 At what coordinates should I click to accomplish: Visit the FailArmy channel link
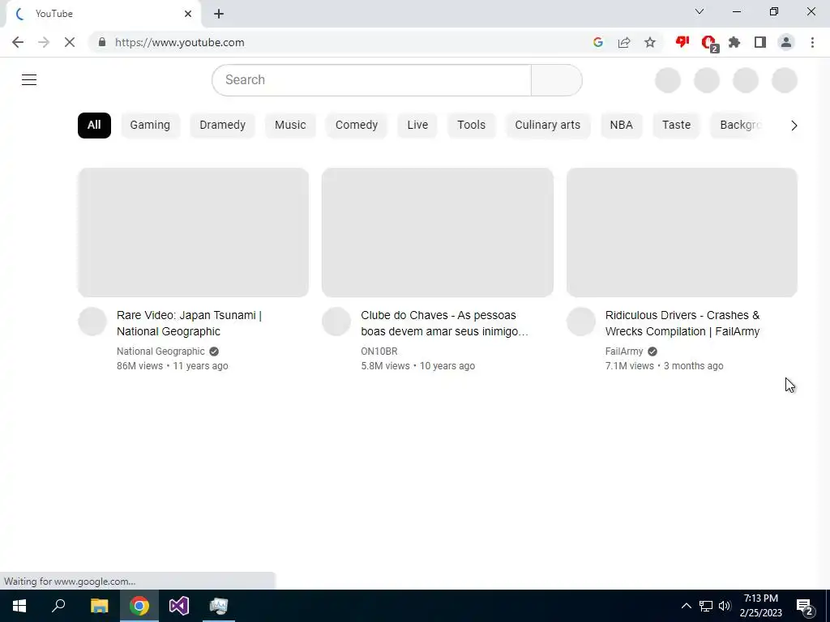click(x=624, y=351)
